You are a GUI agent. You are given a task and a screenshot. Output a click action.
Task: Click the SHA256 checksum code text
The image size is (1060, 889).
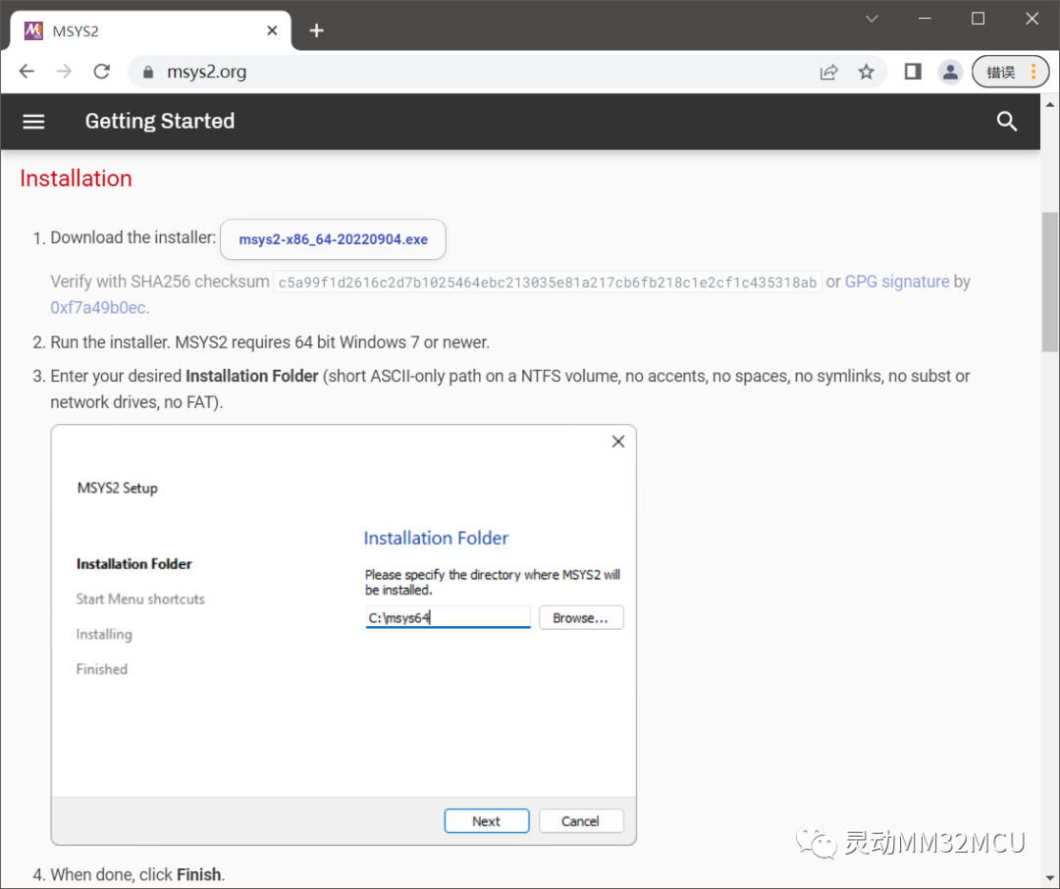pos(547,283)
